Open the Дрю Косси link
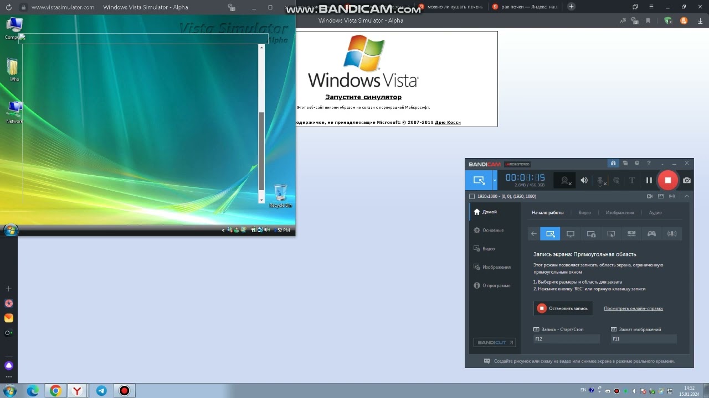The image size is (709, 398). [448, 122]
